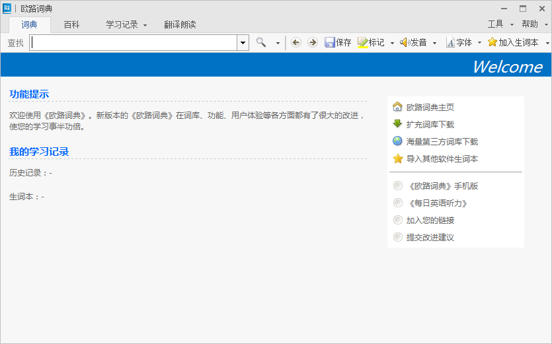This screenshot has width=552, height=344.
Task: Open the 《每日英语听力》 link
Action: click(436, 203)
